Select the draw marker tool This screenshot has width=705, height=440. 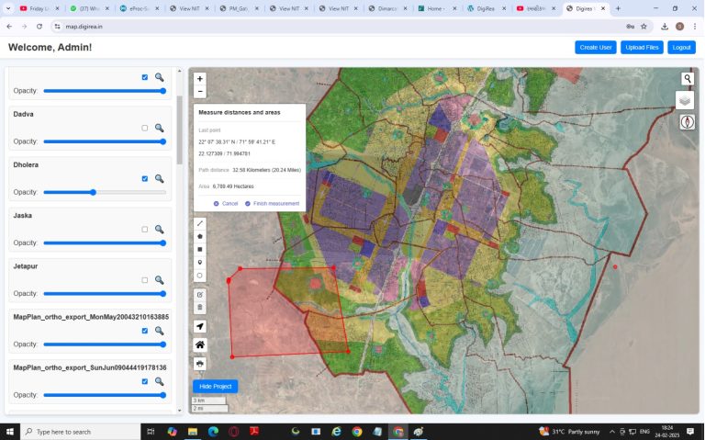200,262
